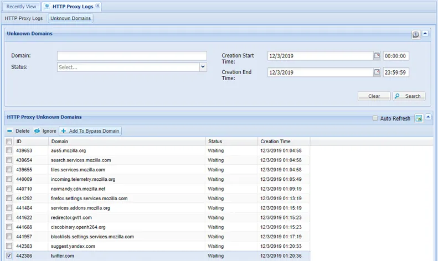438x261 pixels.
Task: Check the row for incoming.telemetry.mozilla.org
Action: (x=9, y=179)
